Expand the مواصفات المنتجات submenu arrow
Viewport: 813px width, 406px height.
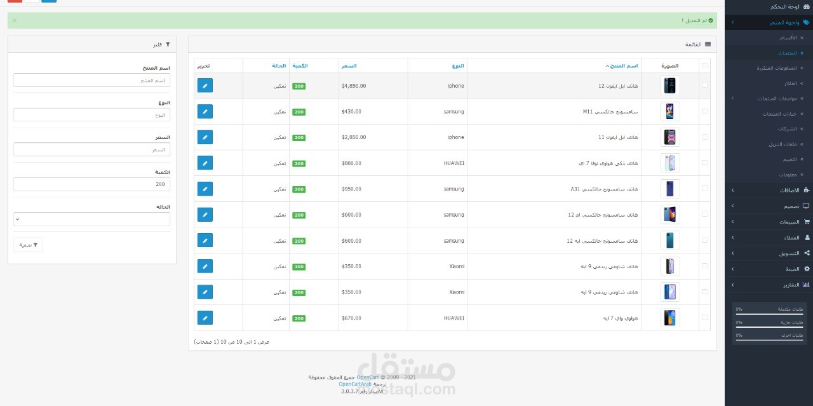pyautogui.click(x=732, y=98)
